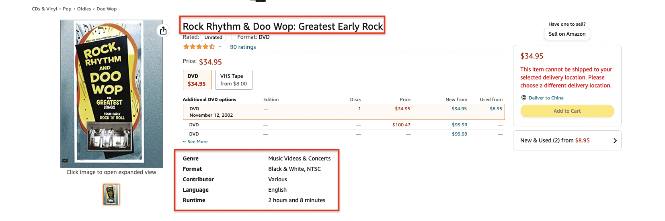Click the $100.47 DVD price
The width and height of the screenshot is (665, 221).
(401, 125)
